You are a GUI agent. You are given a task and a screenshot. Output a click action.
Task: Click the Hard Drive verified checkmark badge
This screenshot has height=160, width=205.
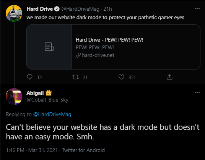point(57,9)
